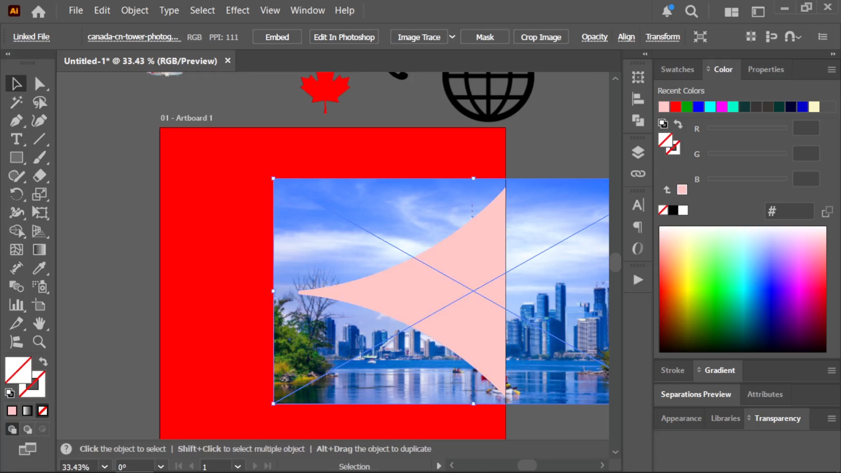Screen dimensions: 841x473
Task: Open the Window menu
Action: [x=307, y=11]
